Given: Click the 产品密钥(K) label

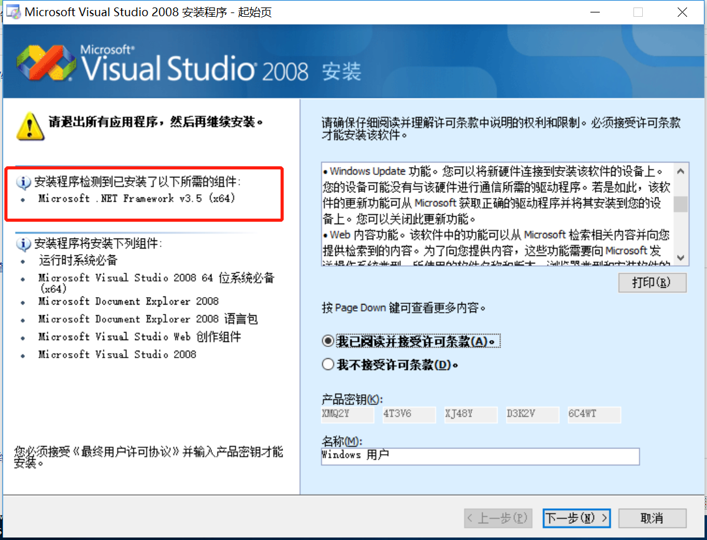Looking at the screenshot, I should coord(352,399).
